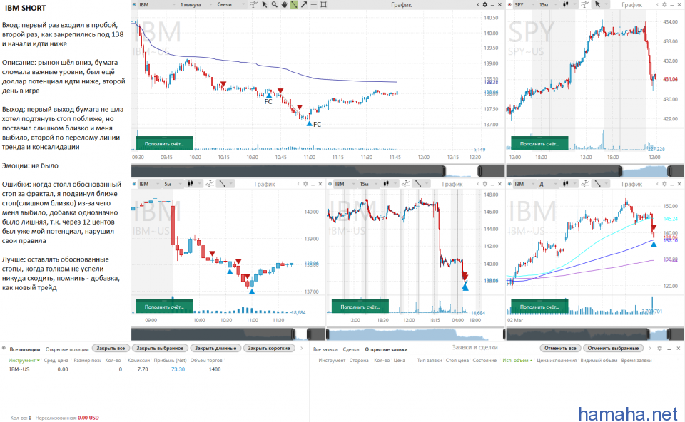Select the pointer tool in SPY chart toolbar
This screenshot has height=422, width=685.
click(597, 4)
